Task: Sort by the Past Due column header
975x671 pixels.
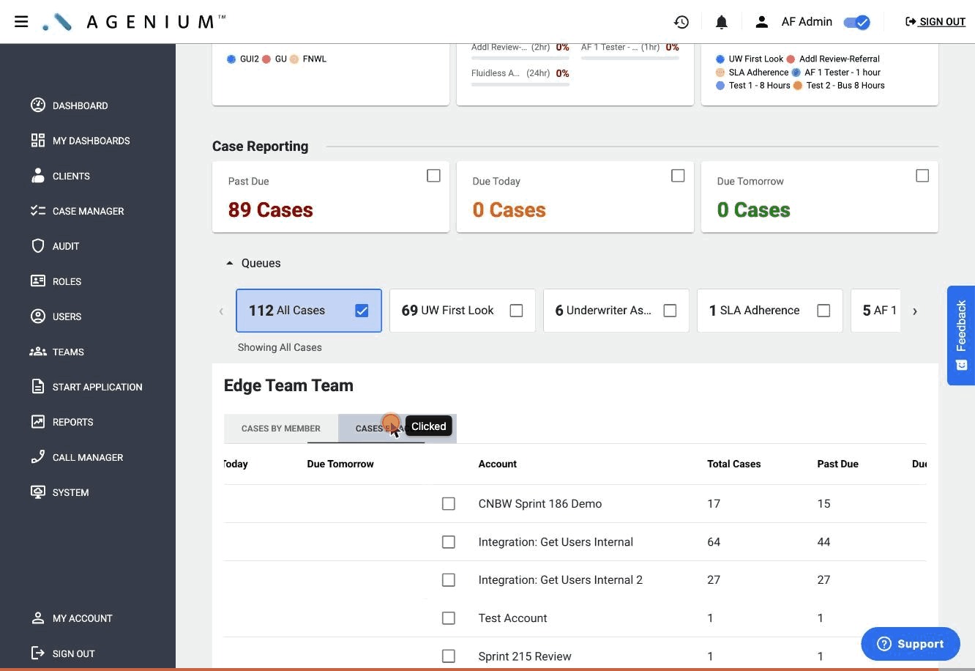Action: pyautogui.click(x=837, y=464)
